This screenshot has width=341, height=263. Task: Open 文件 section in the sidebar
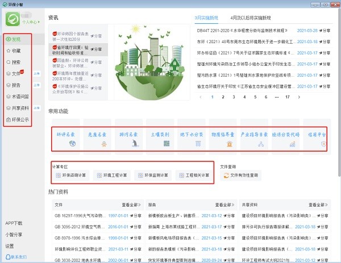click(x=15, y=73)
